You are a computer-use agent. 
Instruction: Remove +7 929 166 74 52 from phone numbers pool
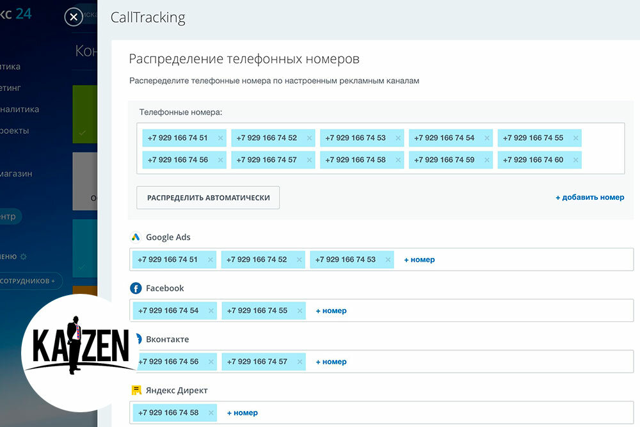[x=309, y=138]
